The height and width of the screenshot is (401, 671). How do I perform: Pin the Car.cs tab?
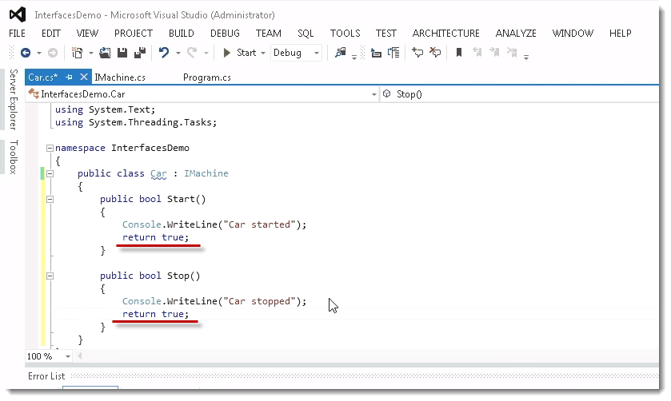point(69,77)
